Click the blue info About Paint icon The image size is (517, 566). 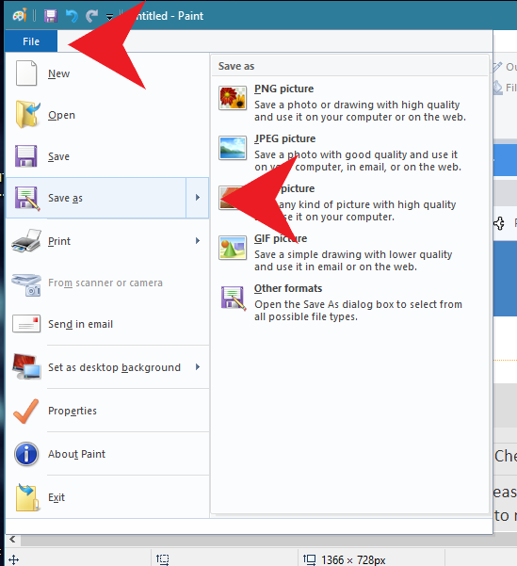(x=26, y=454)
